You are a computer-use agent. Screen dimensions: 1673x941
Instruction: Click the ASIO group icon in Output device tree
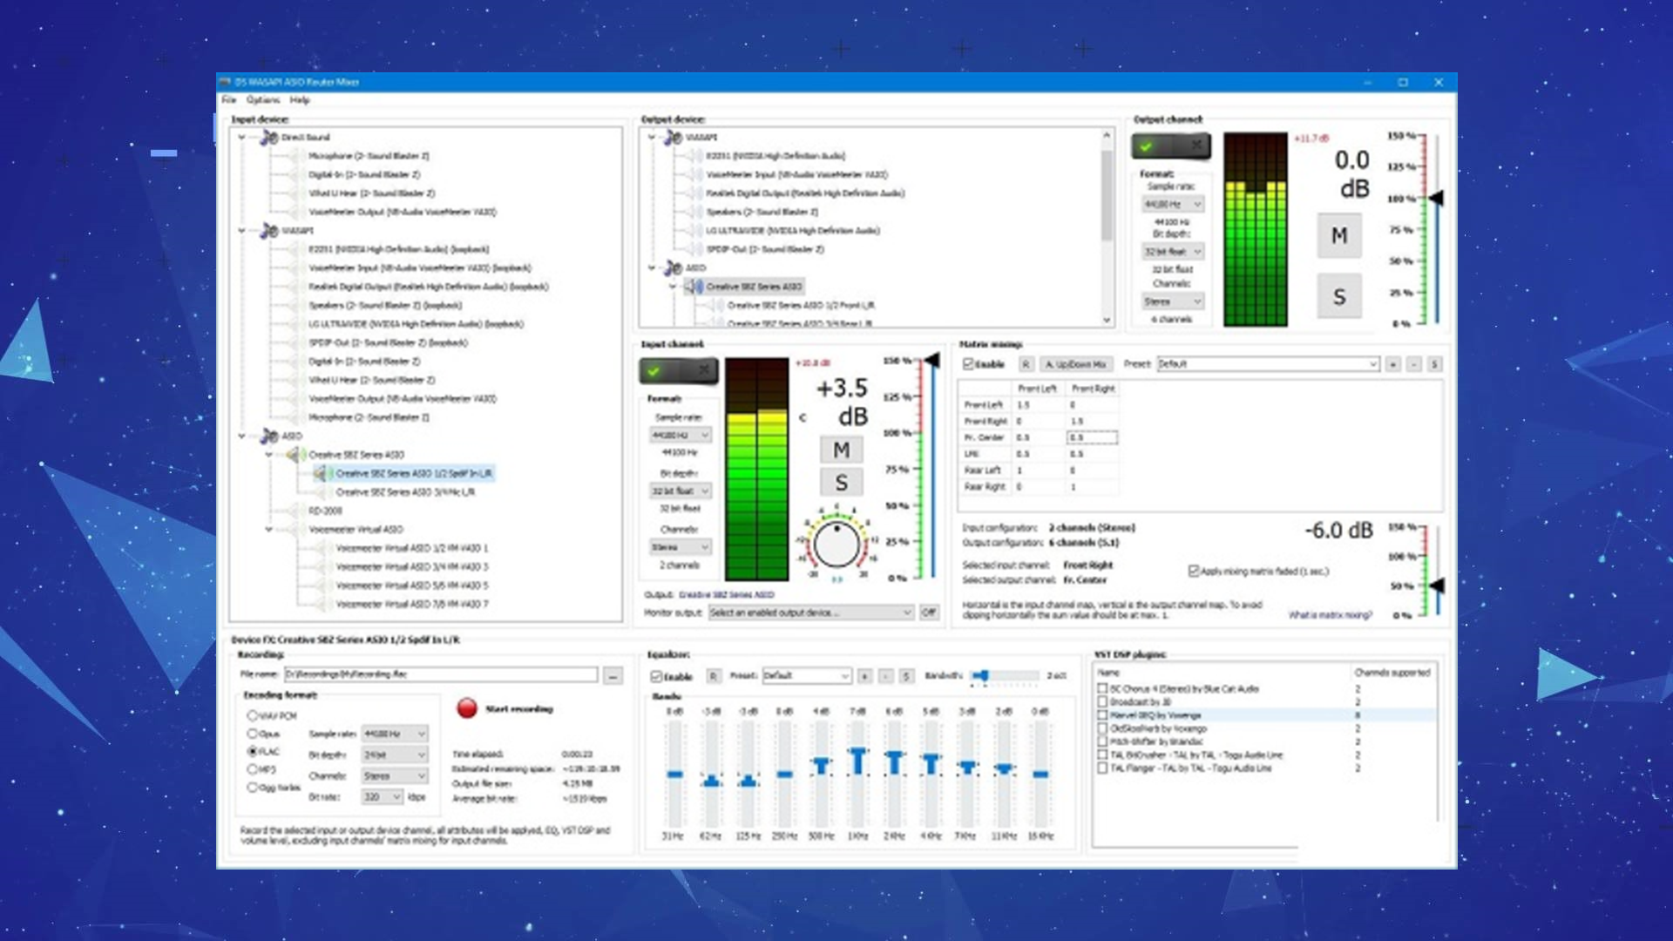point(673,267)
